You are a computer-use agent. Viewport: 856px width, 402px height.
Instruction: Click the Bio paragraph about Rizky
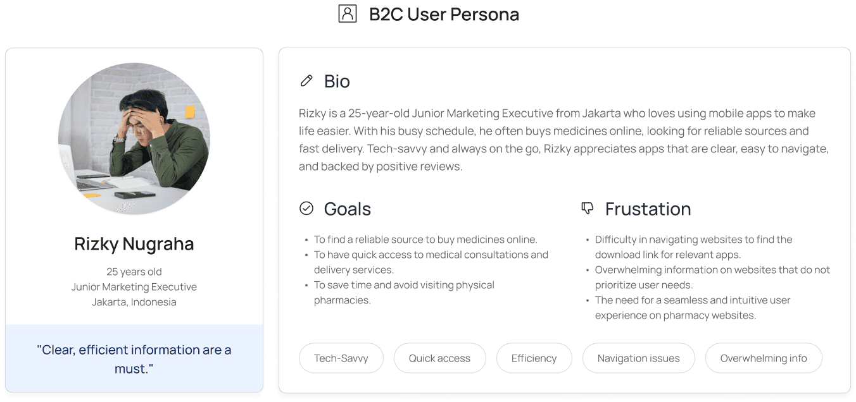(563, 140)
